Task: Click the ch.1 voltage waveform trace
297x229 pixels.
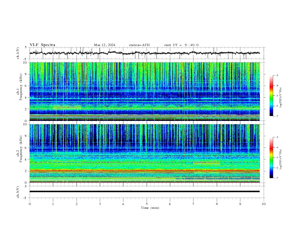Action: tap(144, 53)
